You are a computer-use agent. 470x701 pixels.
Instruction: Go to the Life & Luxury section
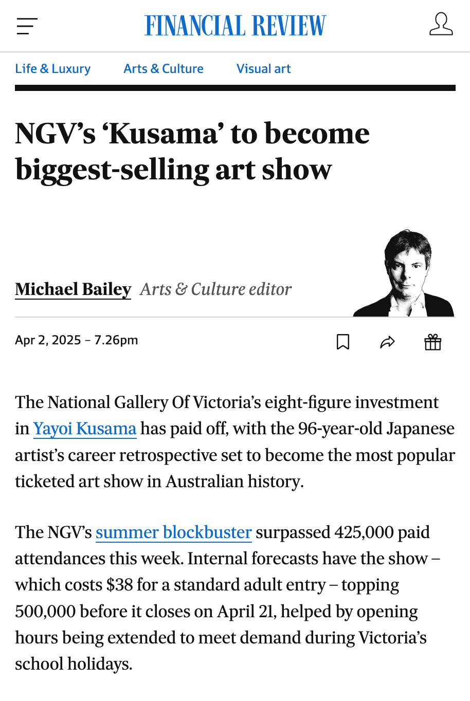[x=53, y=69]
